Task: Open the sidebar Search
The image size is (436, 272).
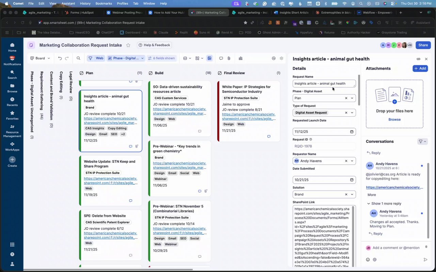Action: 12,74
